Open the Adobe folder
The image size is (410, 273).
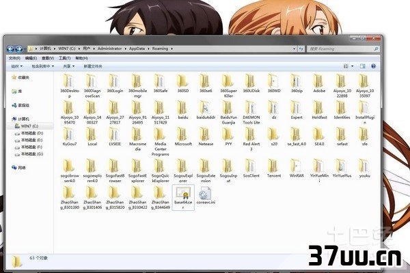[319, 83]
